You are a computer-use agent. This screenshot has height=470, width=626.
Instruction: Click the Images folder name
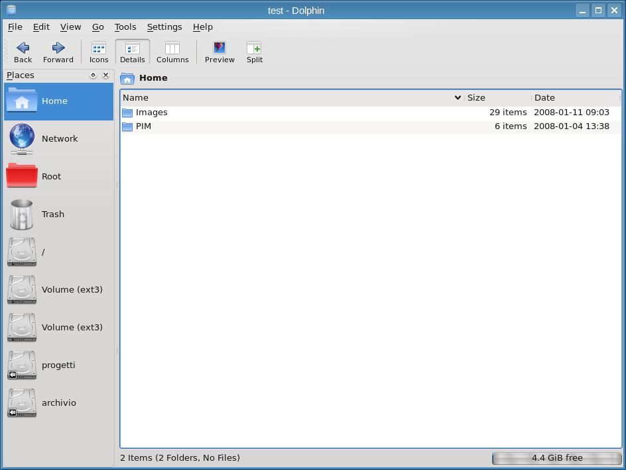pyautogui.click(x=152, y=113)
